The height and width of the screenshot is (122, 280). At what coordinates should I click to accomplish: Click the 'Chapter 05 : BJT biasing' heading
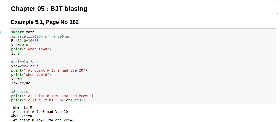point(49,9)
